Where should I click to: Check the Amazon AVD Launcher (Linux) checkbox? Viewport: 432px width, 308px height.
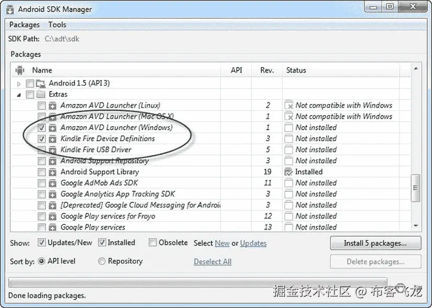(41, 106)
